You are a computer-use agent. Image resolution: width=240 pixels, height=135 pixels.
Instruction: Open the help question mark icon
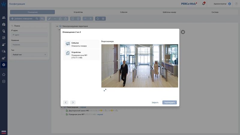[236, 4]
